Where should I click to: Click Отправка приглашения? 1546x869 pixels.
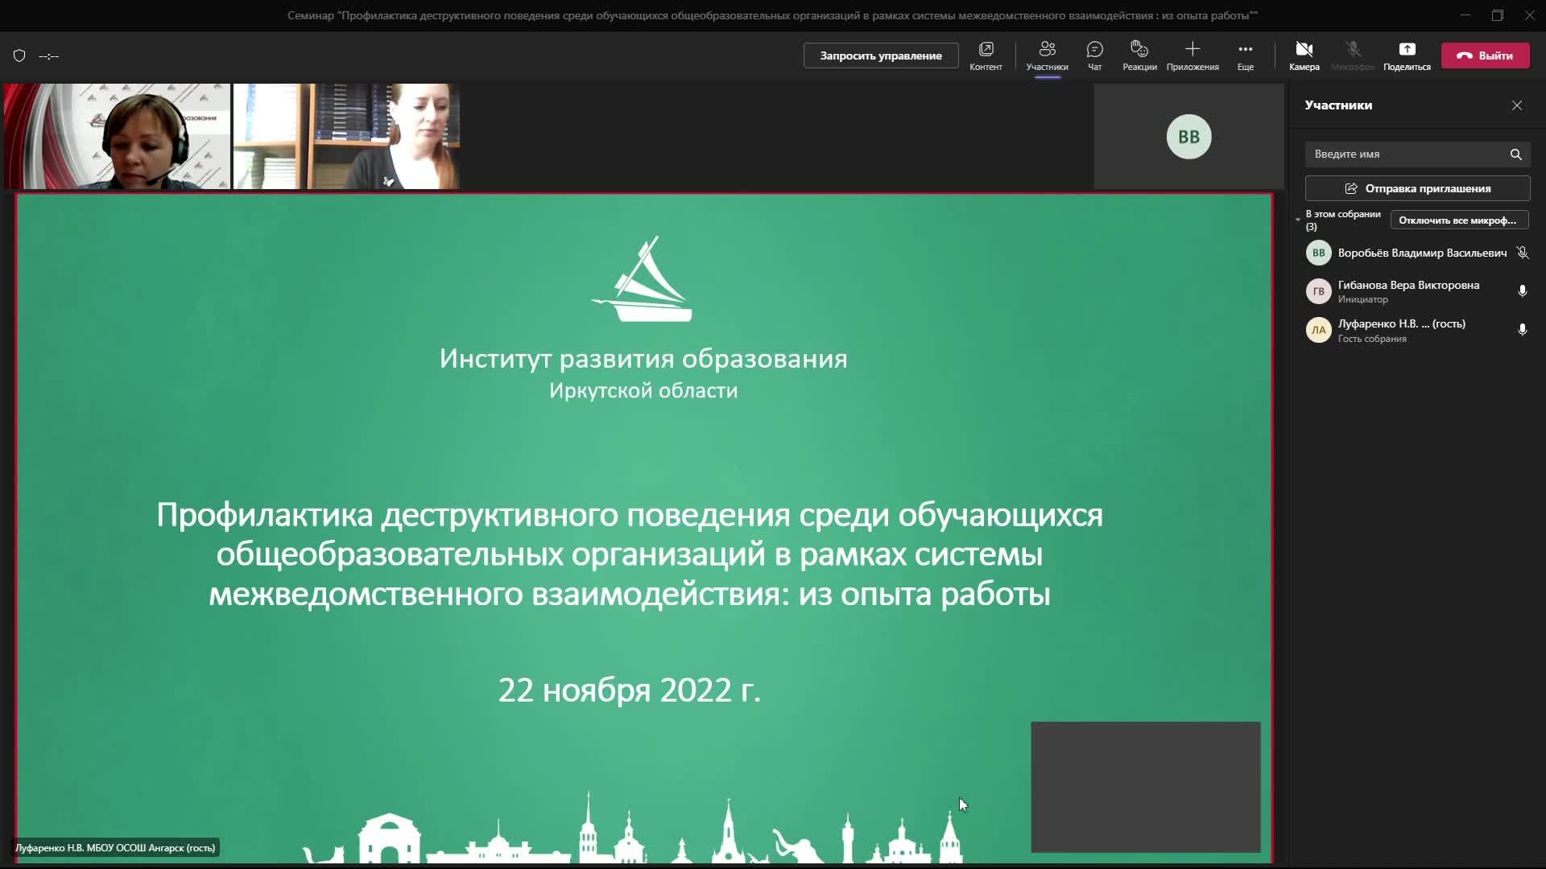pos(1416,187)
